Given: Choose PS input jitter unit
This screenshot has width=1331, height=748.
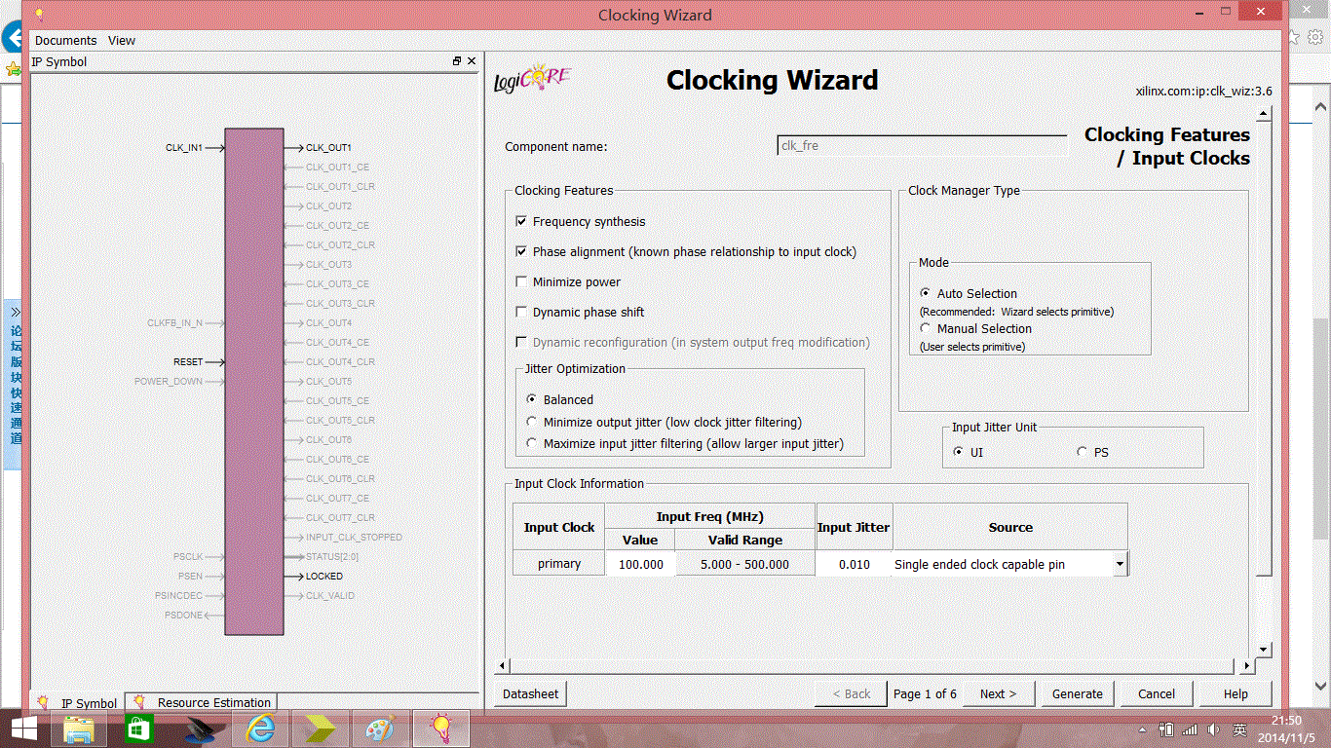Looking at the screenshot, I should point(1082,452).
